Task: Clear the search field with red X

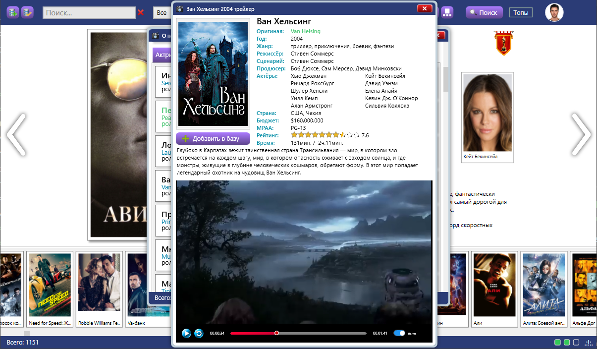Action: (141, 12)
